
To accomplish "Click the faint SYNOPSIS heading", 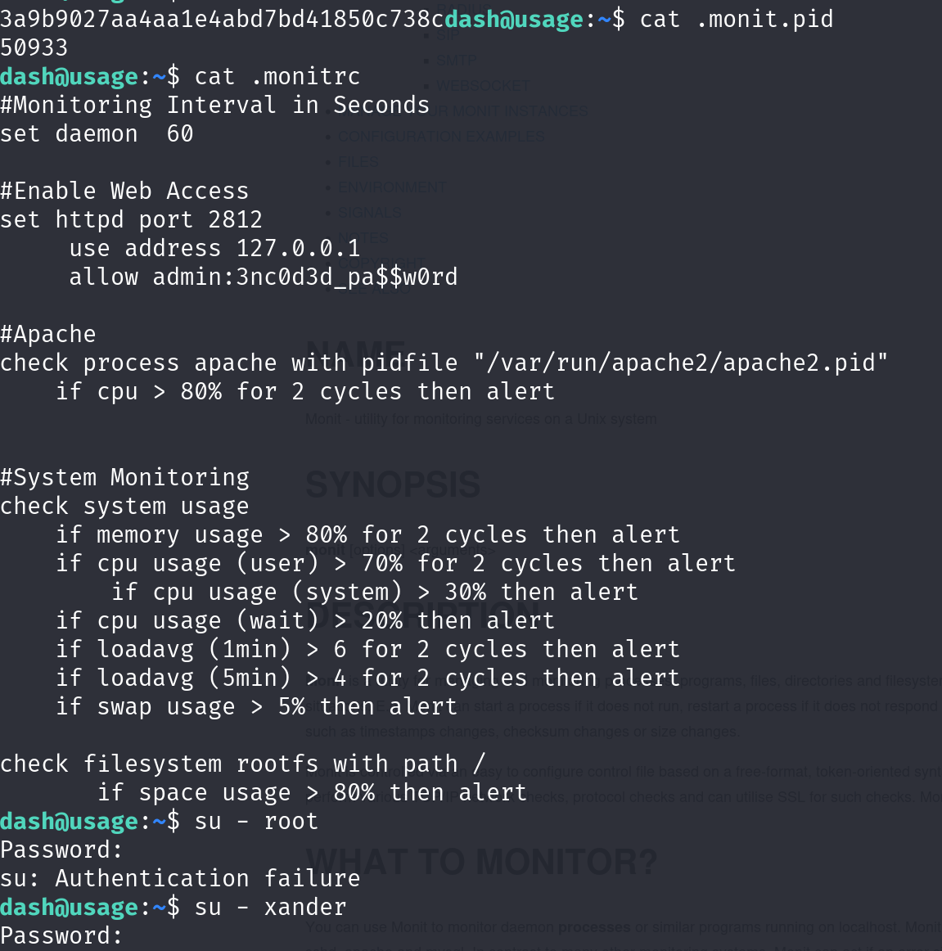I will (x=393, y=485).
